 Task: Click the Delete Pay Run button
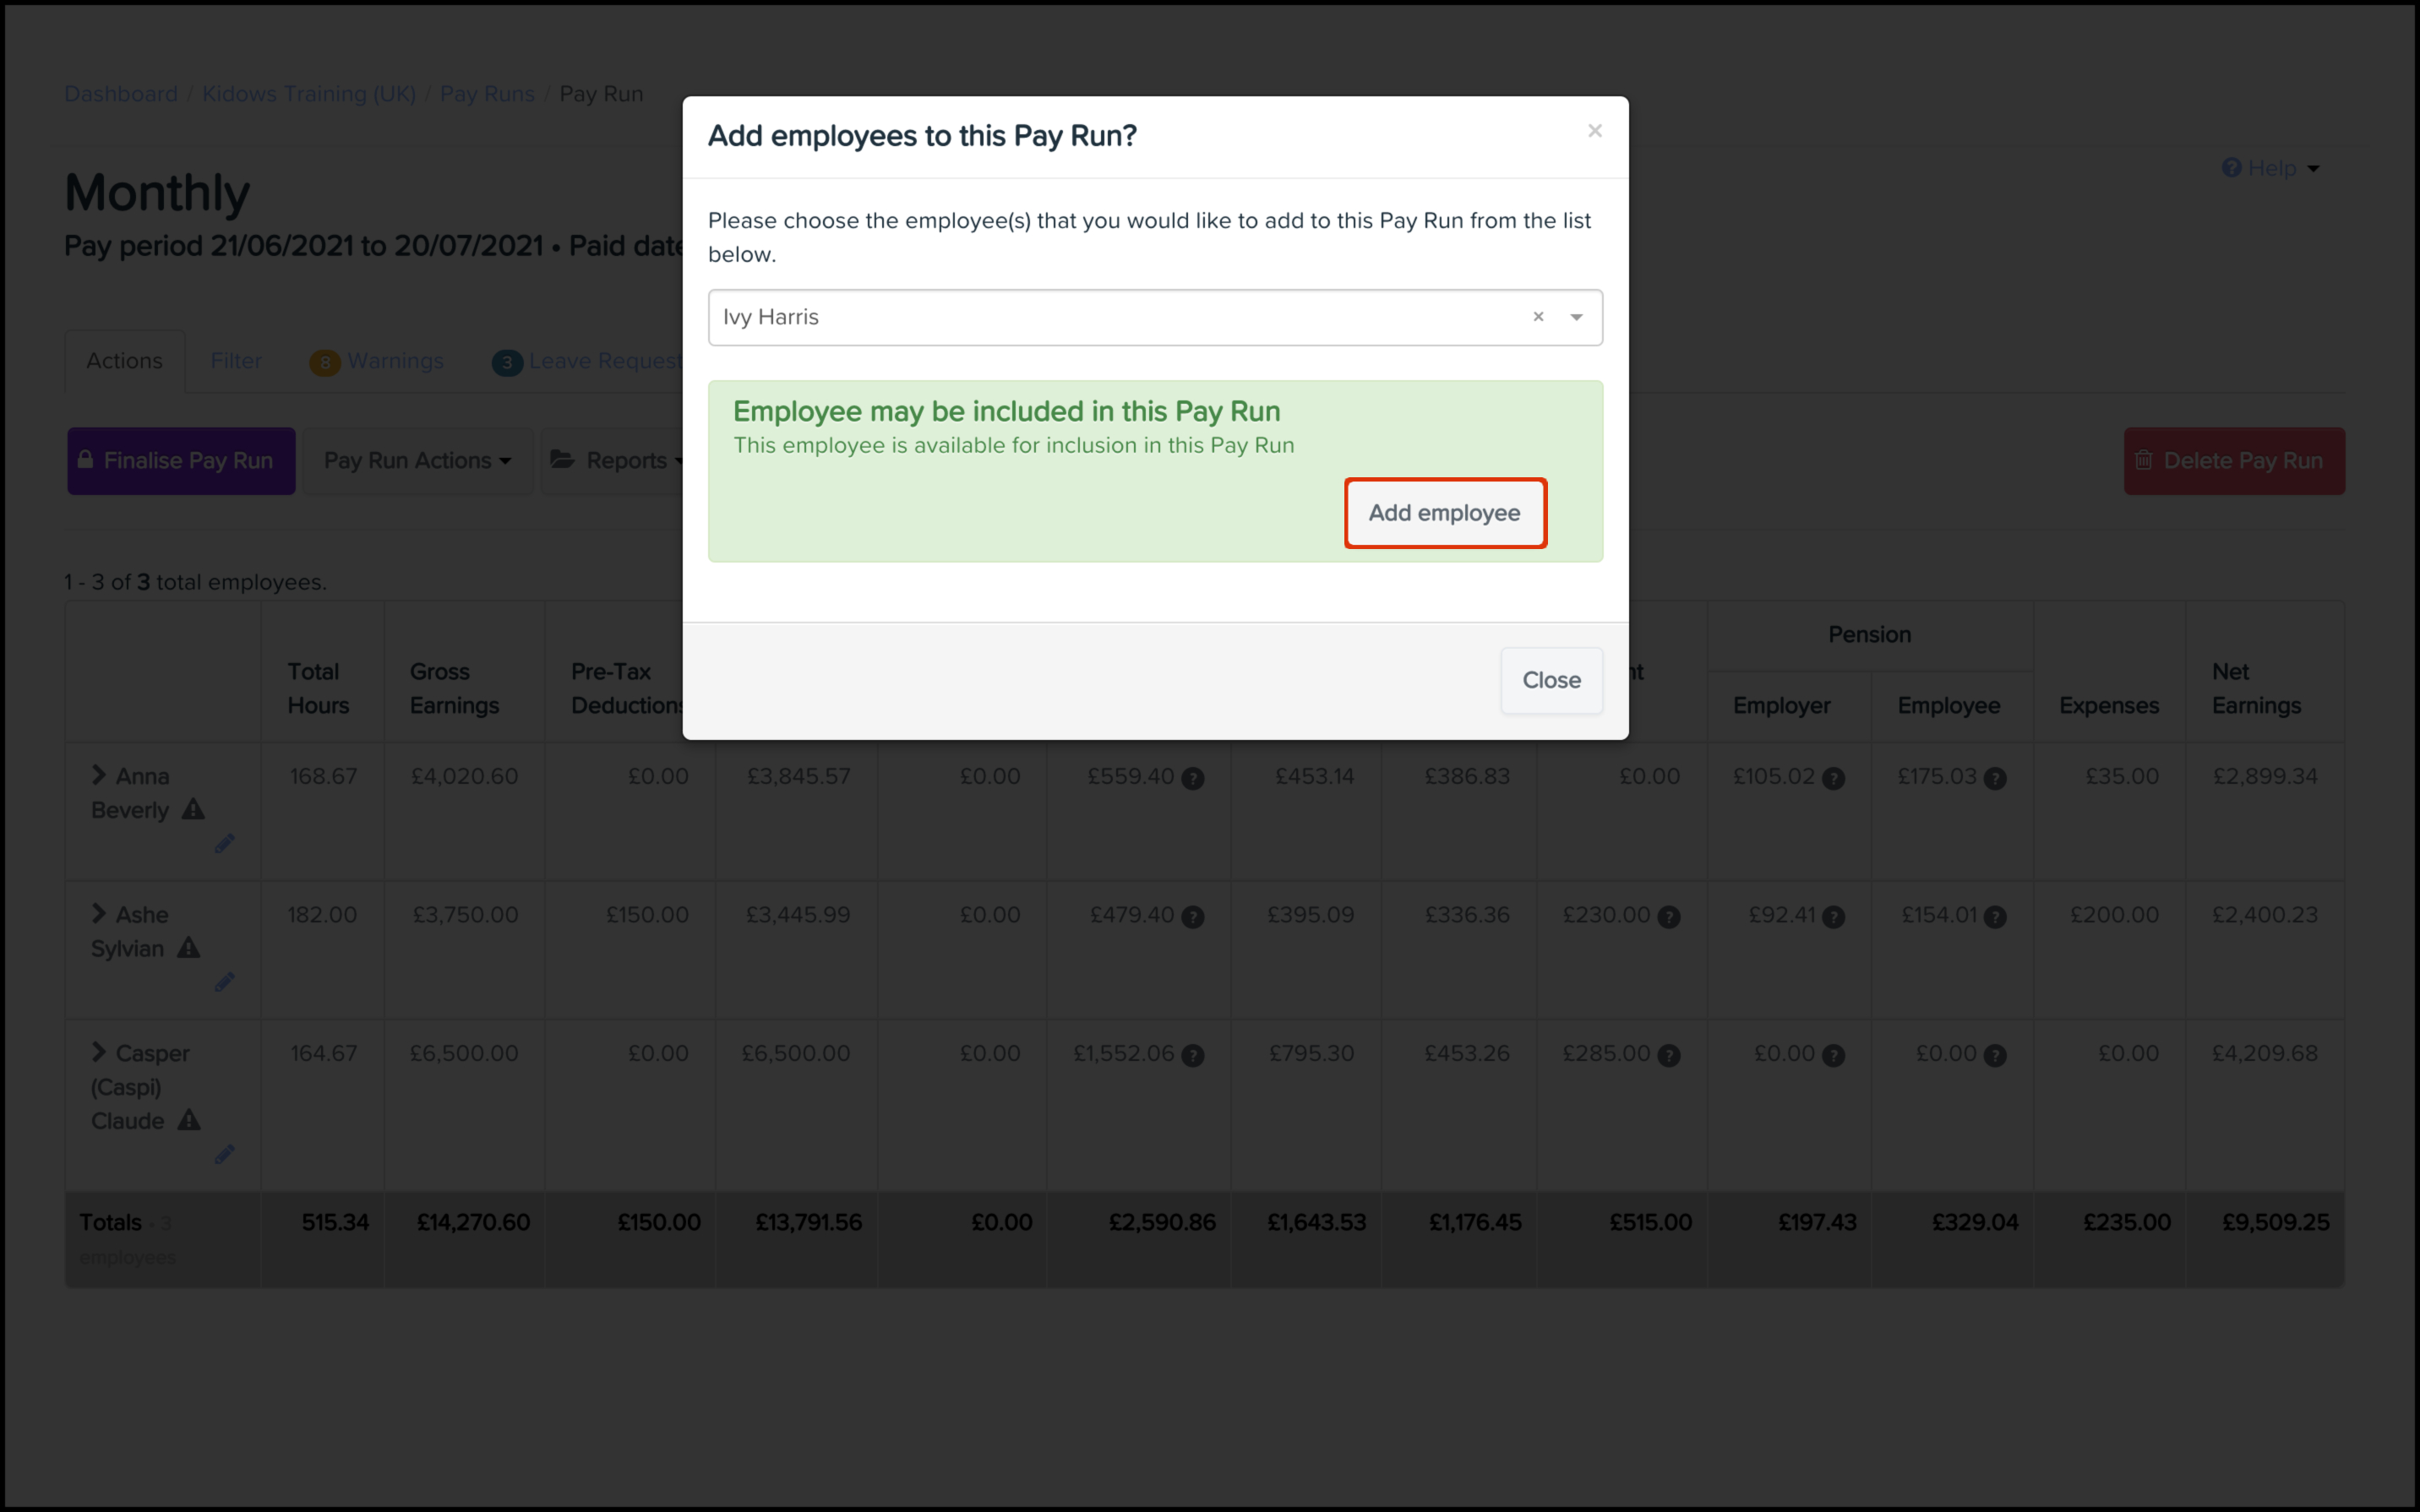[x=2234, y=461]
